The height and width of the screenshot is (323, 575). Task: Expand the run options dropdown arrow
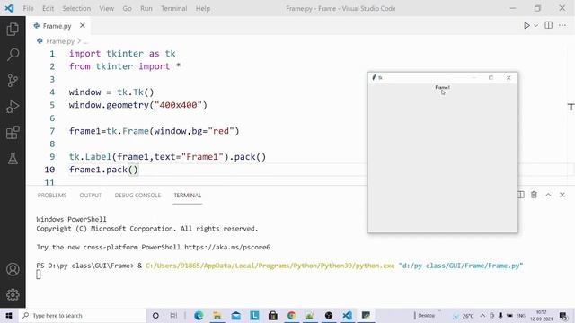[535, 26]
